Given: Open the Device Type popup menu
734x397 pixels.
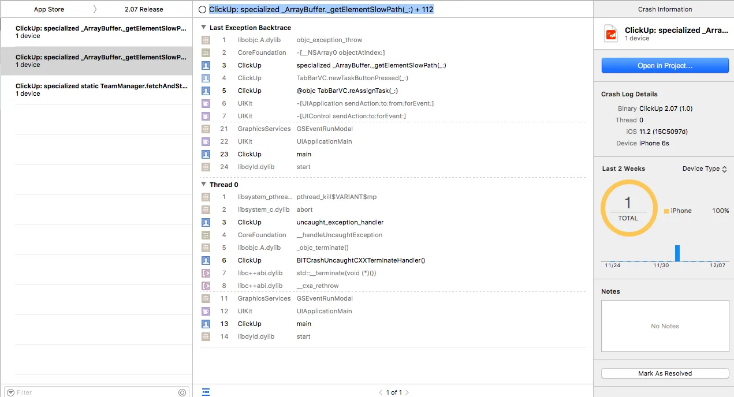Looking at the screenshot, I should point(705,168).
